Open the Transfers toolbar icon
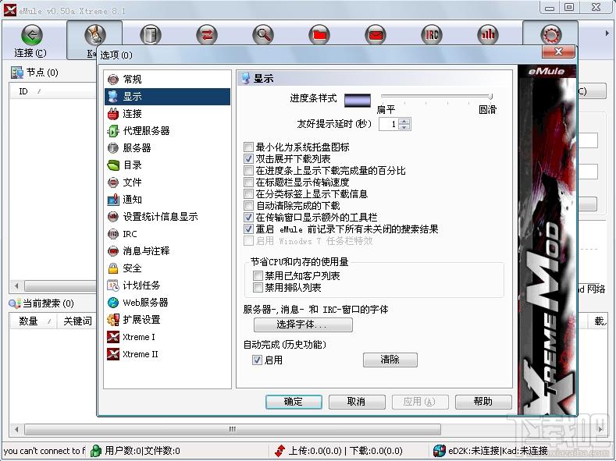This screenshot has width=616, height=461. (x=207, y=35)
